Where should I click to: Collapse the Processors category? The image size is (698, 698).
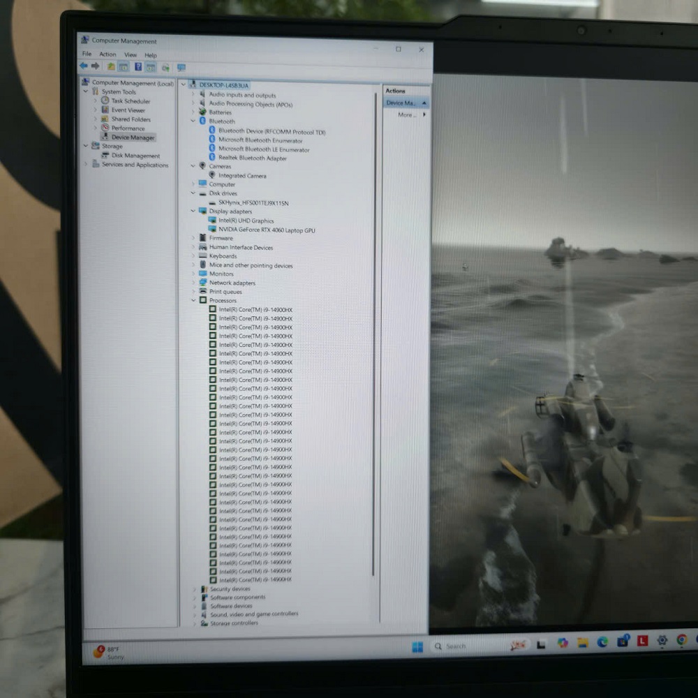(x=193, y=300)
